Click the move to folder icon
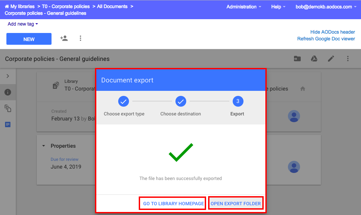Viewport: 361px width, 215px height. coord(297,59)
